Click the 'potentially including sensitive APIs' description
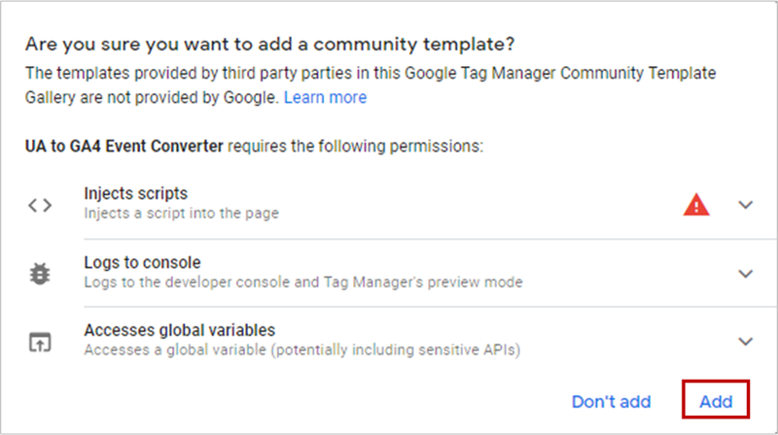Viewport: 778px width, 435px height. 302,350
